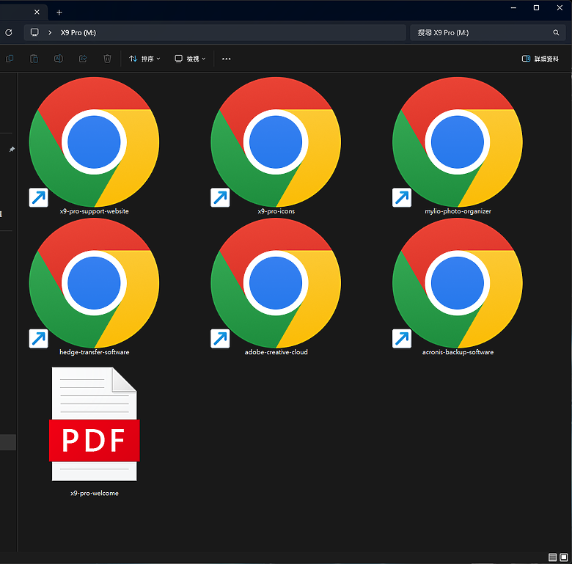Click the Copy toolbar icon

(x=10, y=59)
